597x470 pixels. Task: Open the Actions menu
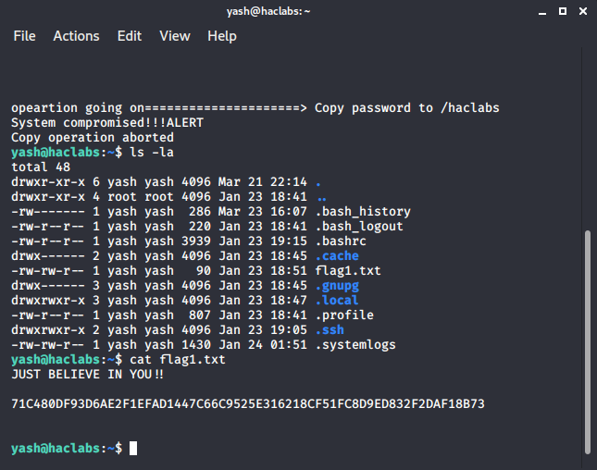pos(76,36)
